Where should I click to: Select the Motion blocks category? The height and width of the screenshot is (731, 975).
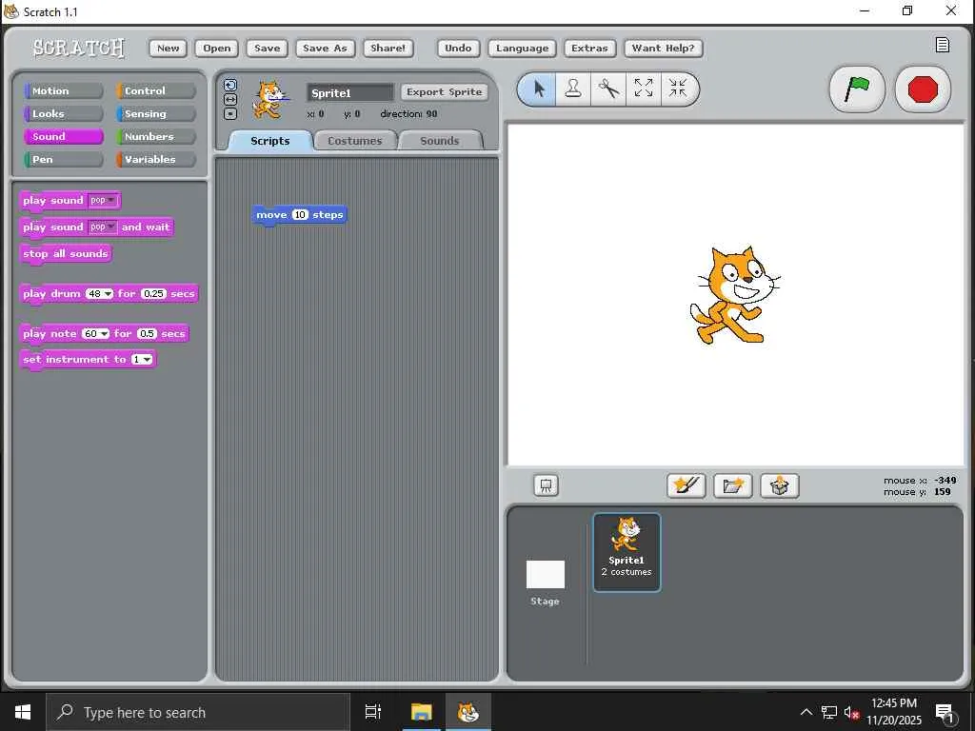[x=64, y=90]
